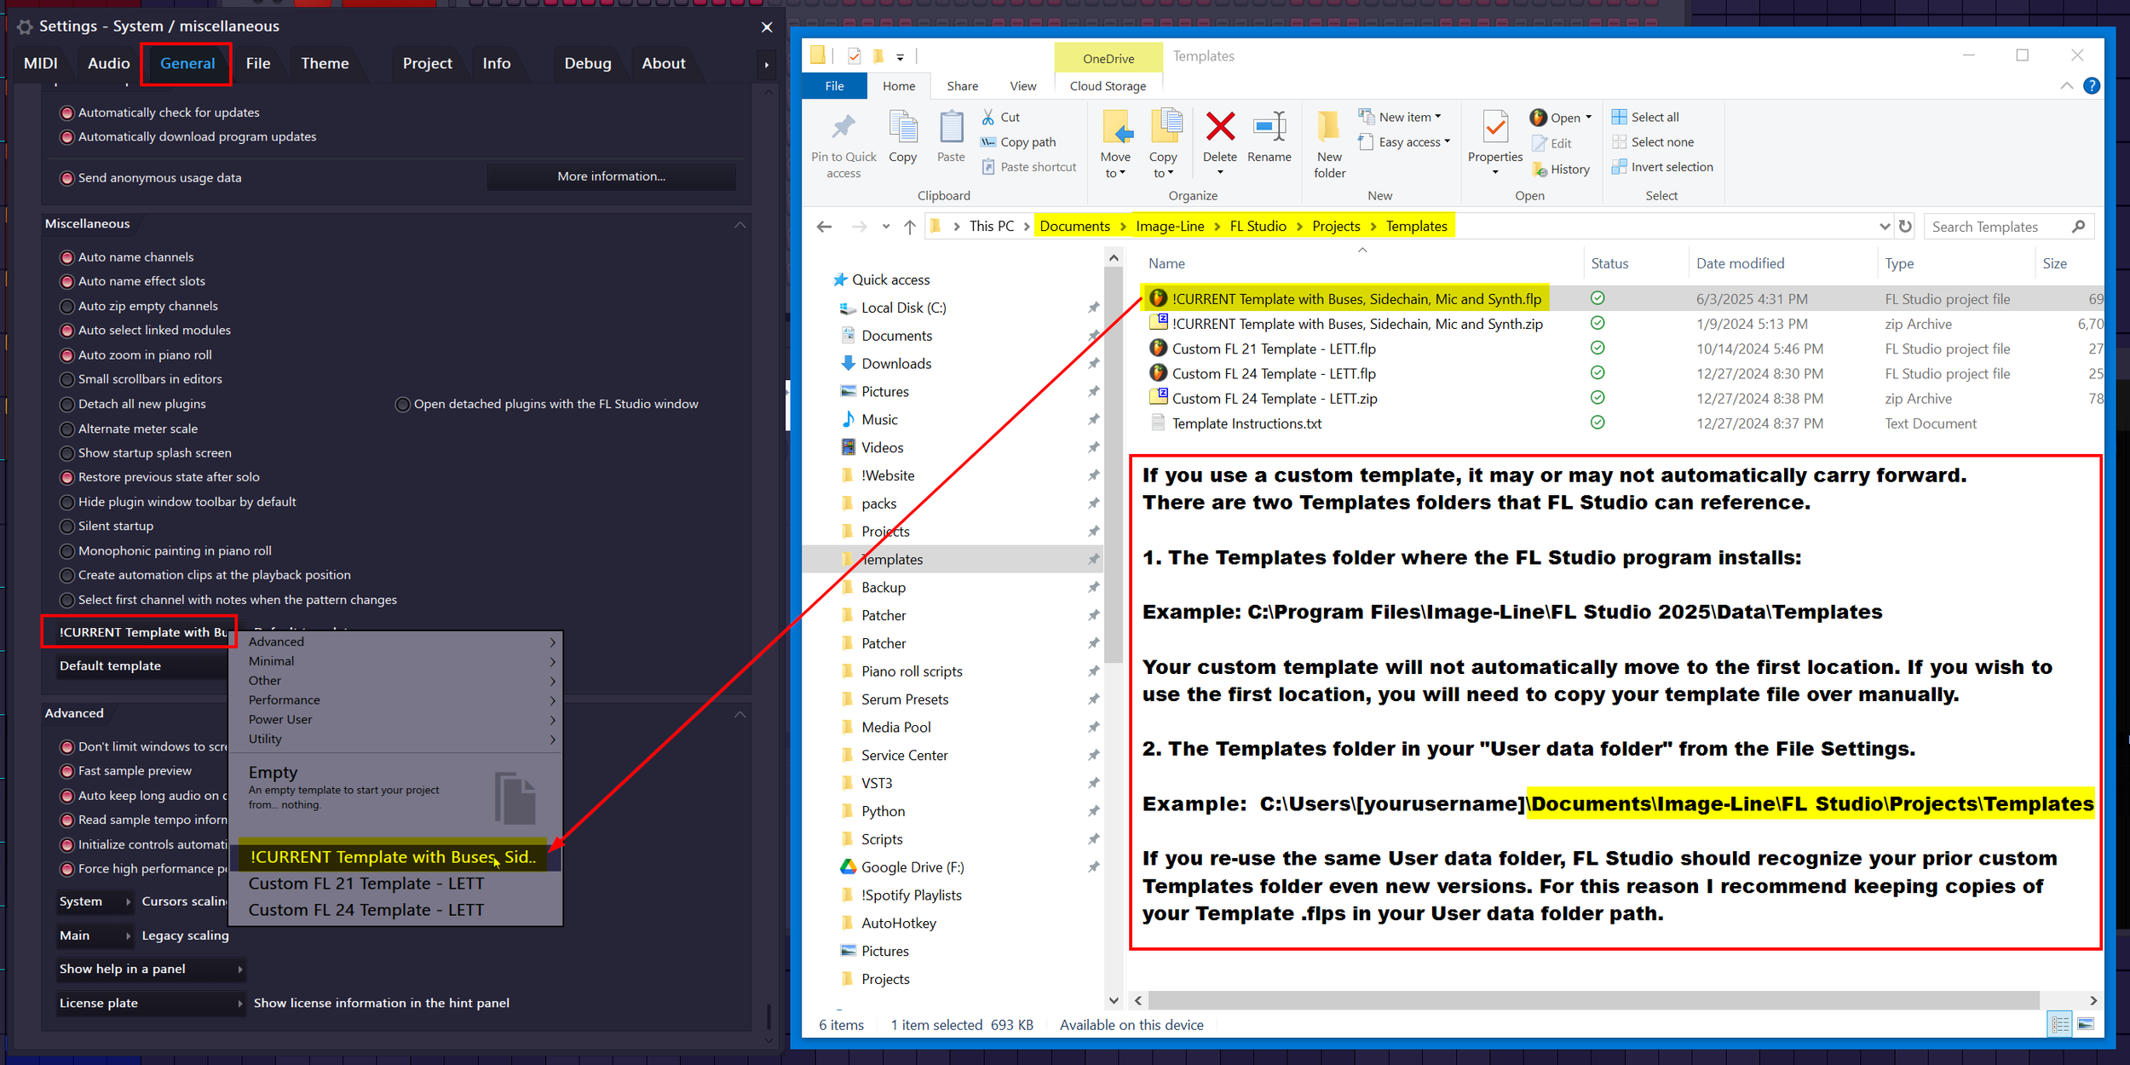Click the Properties icon in ribbon
This screenshot has height=1065, width=2130.
pyautogui.click(x=1494, y=128)
